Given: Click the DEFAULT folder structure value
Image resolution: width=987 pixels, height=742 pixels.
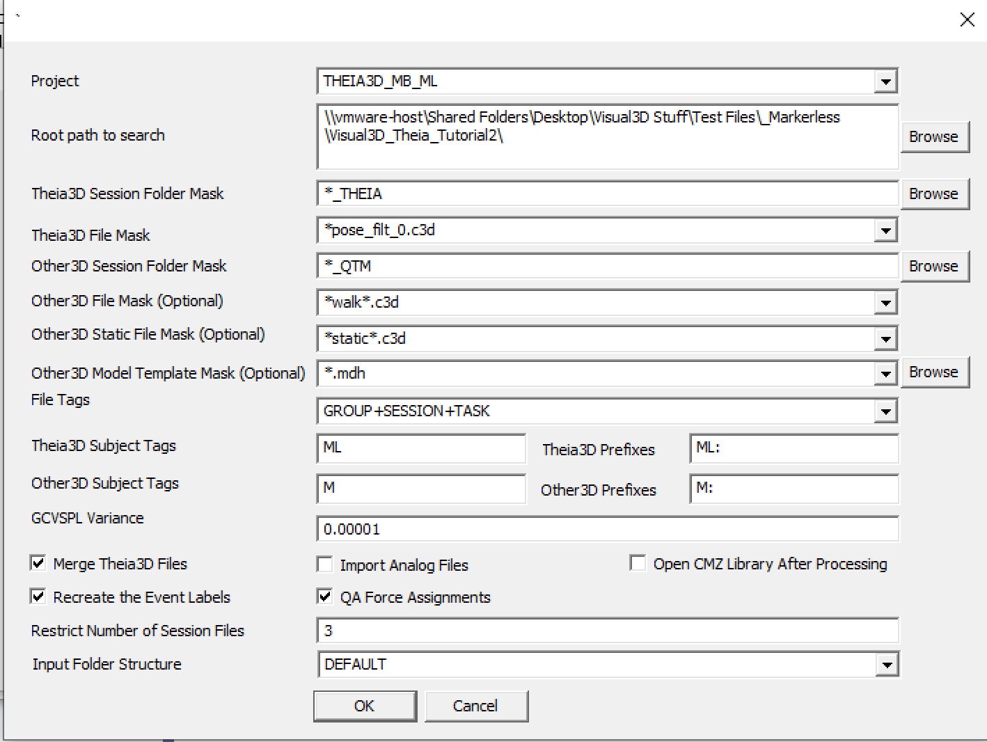Looking at the screenshot, I should (355, 665).
